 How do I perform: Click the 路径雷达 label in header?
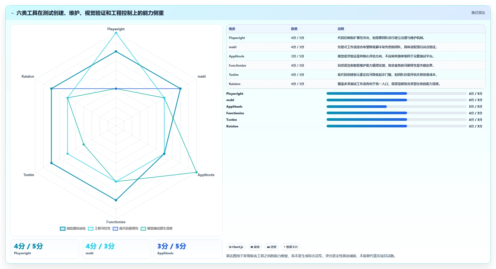478,13
